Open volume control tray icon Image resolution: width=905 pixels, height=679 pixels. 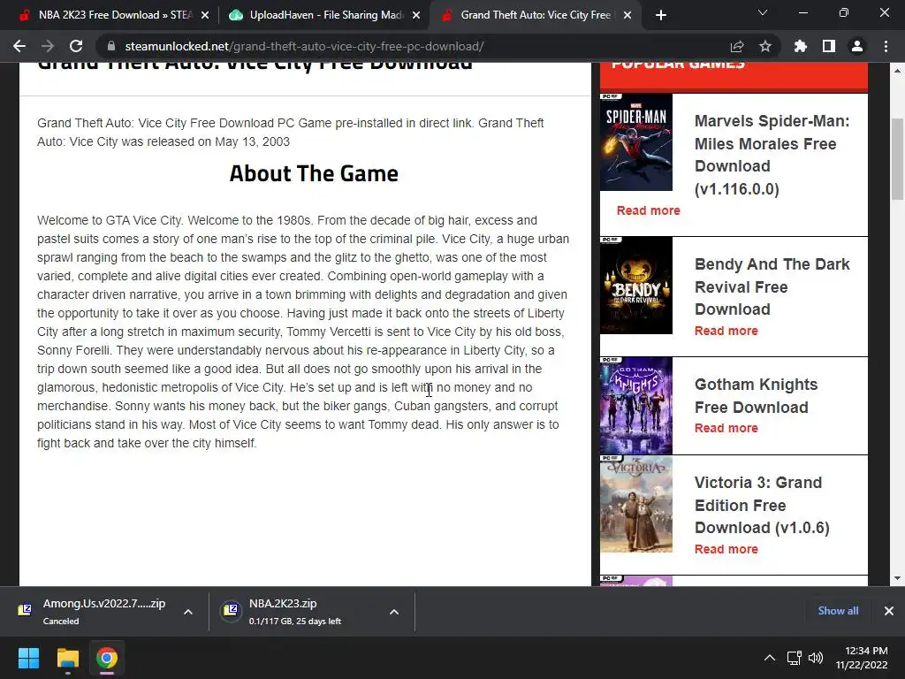816,658
